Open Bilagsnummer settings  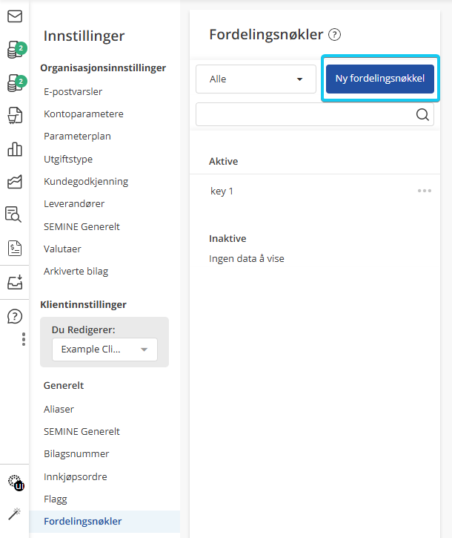click(76, 454)
